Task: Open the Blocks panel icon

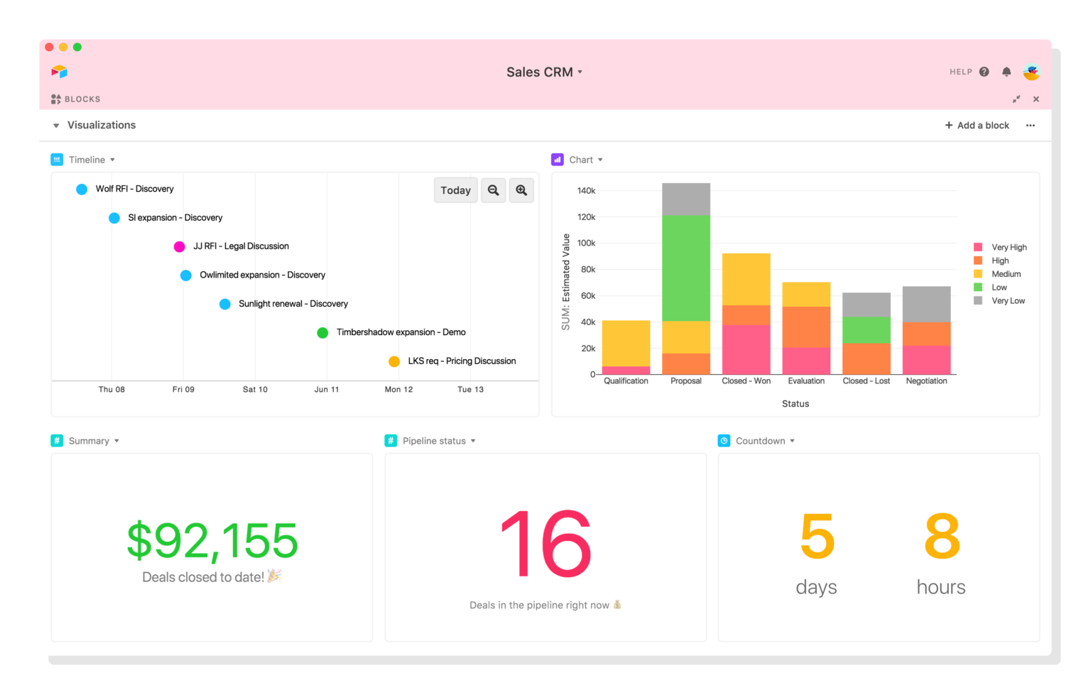Action: [x=56, y=99]
